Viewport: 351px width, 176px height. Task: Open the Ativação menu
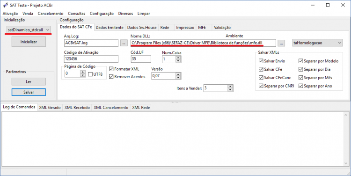(10, 14)
